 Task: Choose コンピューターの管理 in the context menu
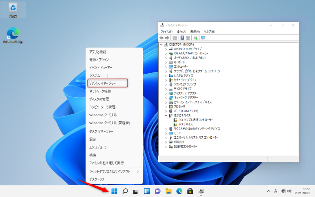(x=114, y=107)
